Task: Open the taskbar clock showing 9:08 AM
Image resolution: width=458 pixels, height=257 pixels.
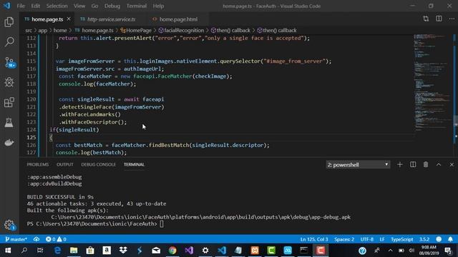Action: coord(429,251)
